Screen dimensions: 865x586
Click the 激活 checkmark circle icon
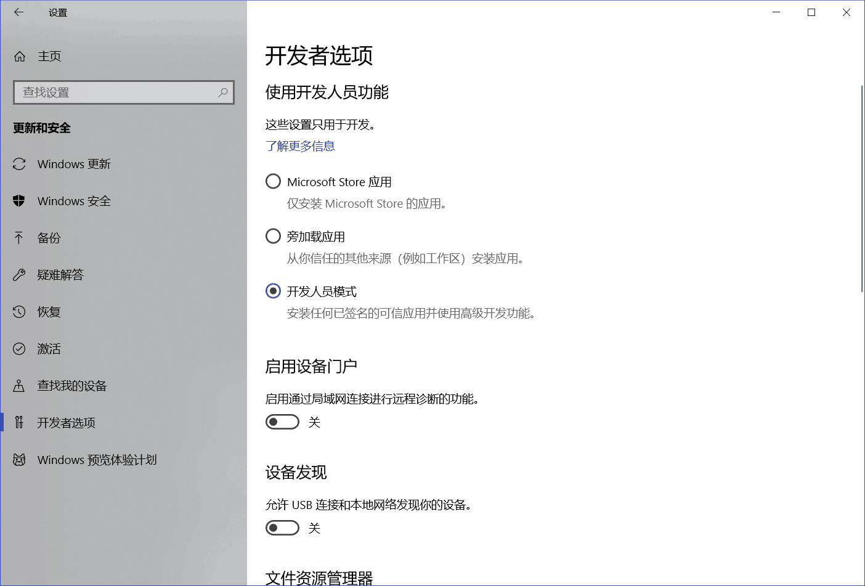(19, 349)
